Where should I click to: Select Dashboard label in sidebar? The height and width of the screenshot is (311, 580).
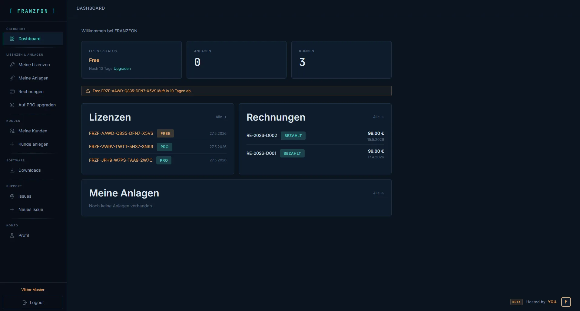pos(29,39)
